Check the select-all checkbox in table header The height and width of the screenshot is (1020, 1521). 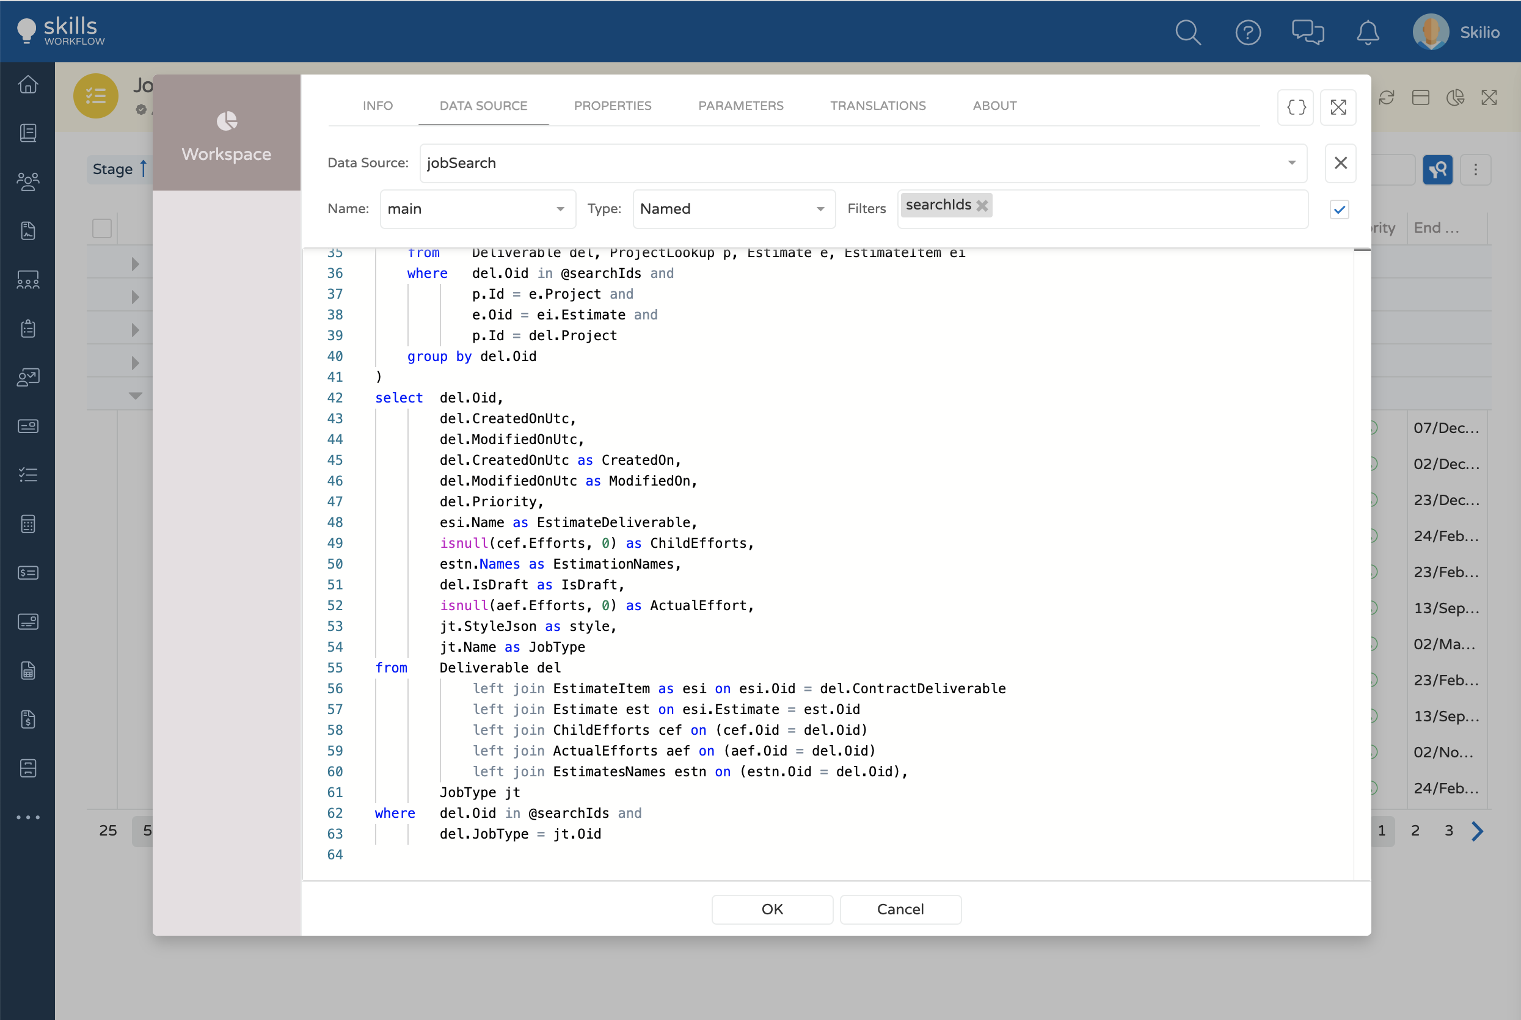point(102,228)
